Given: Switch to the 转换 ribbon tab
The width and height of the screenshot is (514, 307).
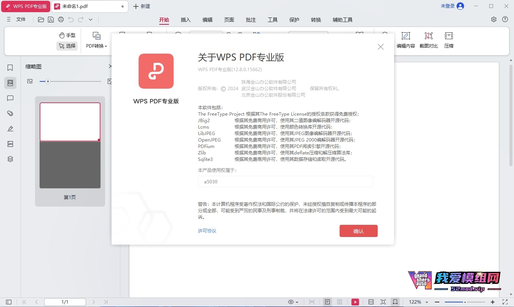Looking at the screenshot, I should click(316, 20).
